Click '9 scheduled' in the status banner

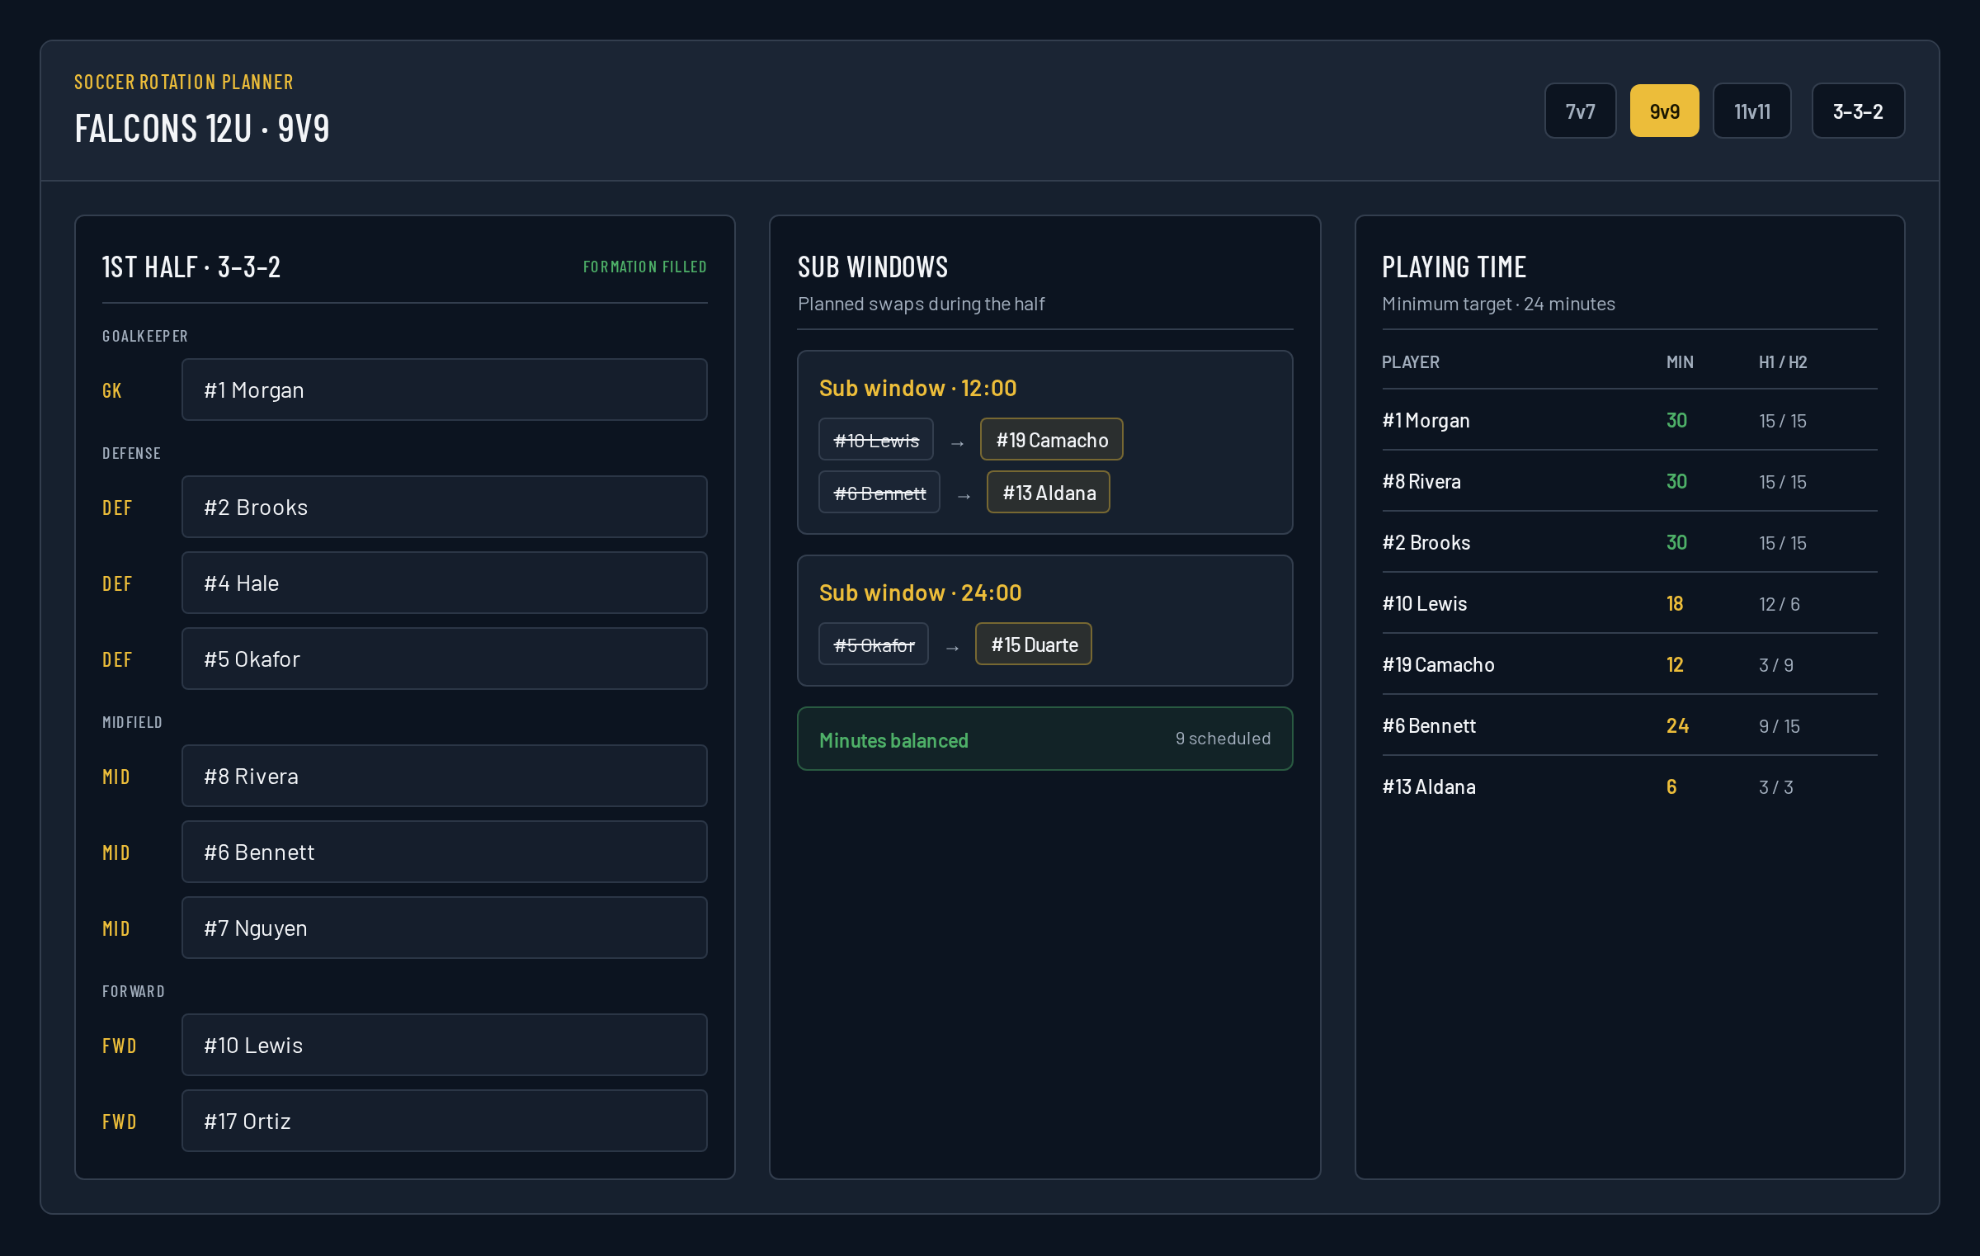1223,739
